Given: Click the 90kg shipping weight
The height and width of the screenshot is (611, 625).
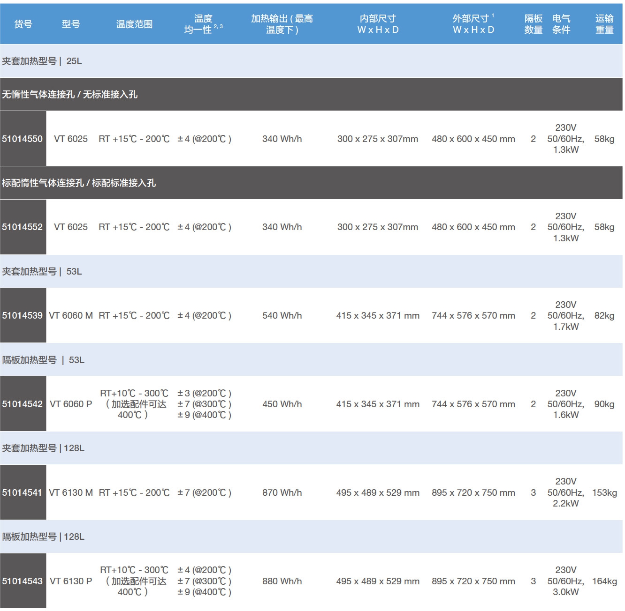Looking at the screenshot, I should point(604,404).
